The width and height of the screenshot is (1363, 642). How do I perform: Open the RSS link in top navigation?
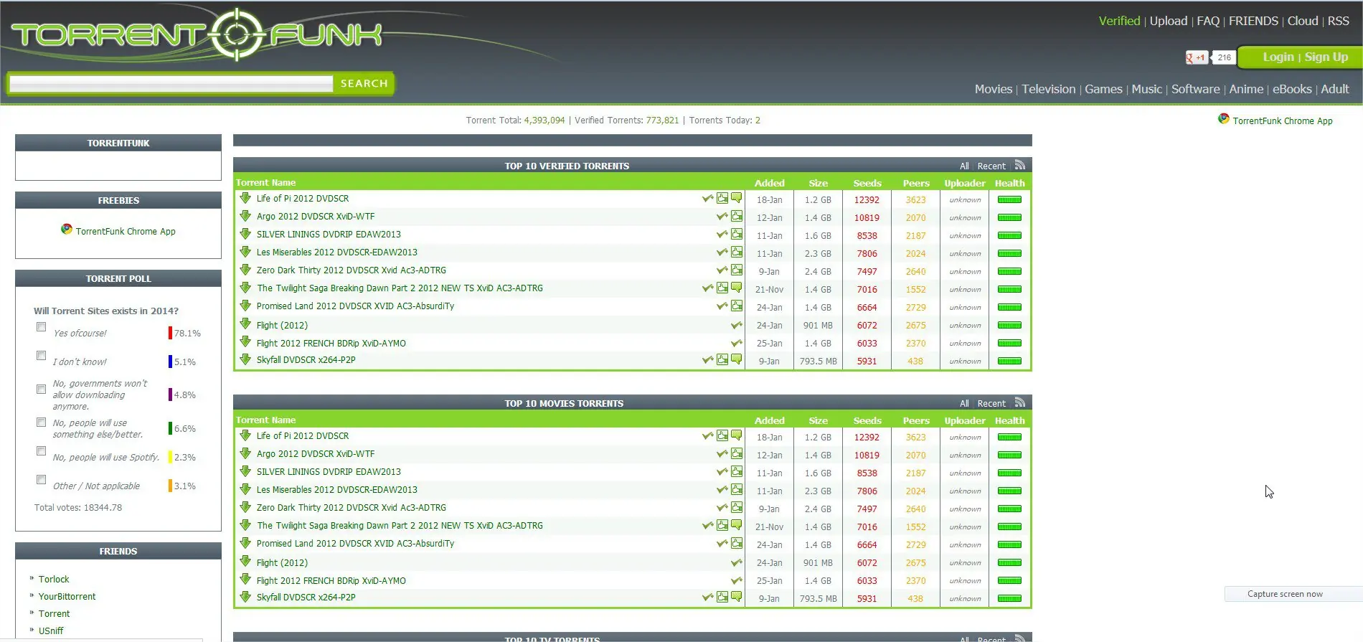[1339, 21]
